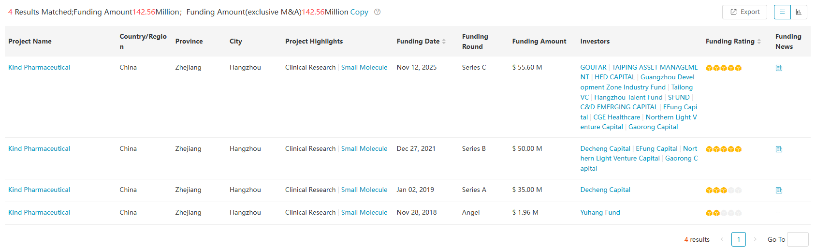Sort by Funding Date column arrows

(x=444, y=42)
